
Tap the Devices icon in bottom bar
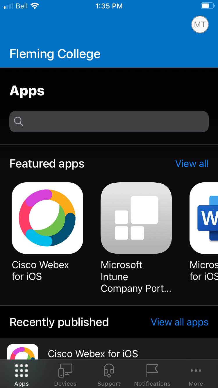[x=65, y=371]
